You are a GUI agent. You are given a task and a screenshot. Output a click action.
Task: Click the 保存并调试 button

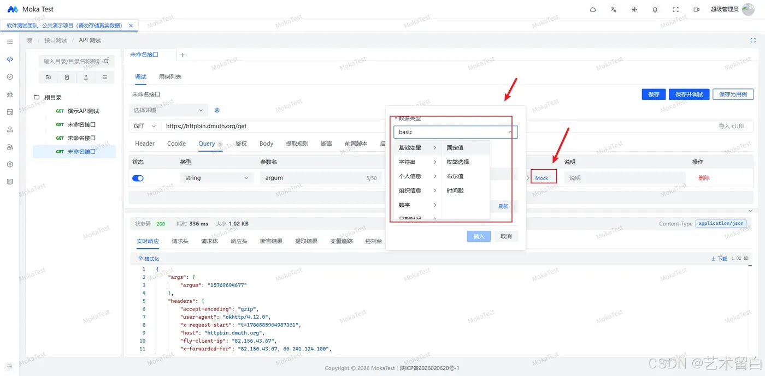689,94
